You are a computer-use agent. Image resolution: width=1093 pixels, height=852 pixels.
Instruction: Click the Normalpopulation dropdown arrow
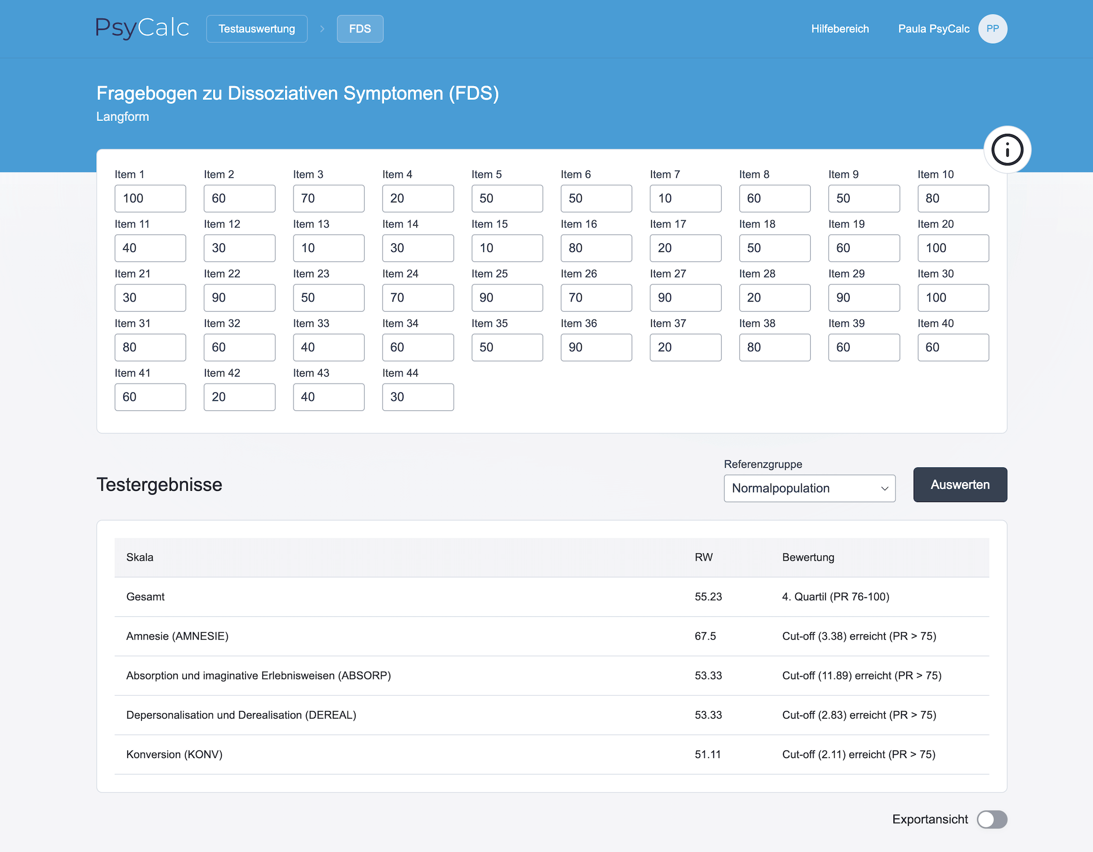pos(884,488)
